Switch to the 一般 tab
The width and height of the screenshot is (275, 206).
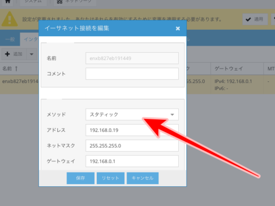coord(10,39)
